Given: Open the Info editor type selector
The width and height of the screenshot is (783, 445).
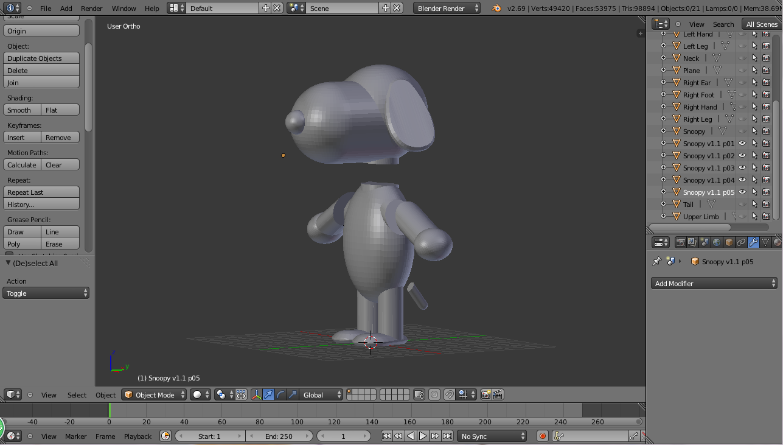Looking at the screenshot, I should tap(12, 8).
